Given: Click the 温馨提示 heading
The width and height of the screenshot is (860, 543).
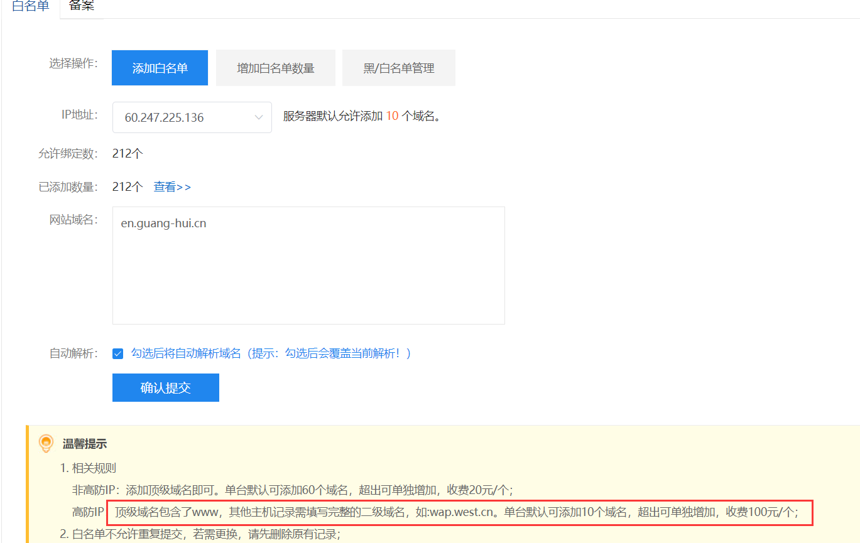Looking at the screenshot, I should (85, 444).
